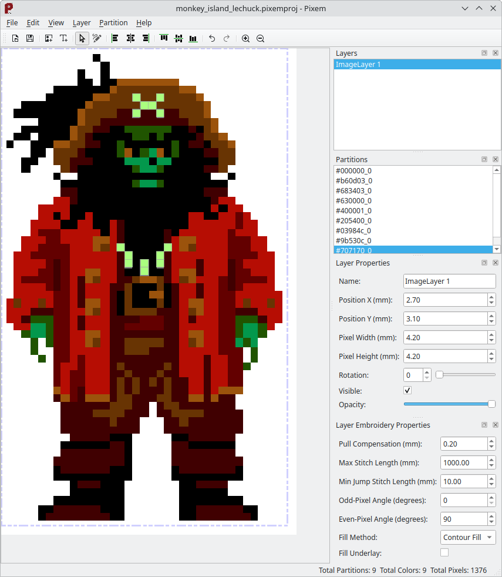Viewport: 502px width, 577px height.
Task: Float the Partitions panel
Action: pos(484,159)
